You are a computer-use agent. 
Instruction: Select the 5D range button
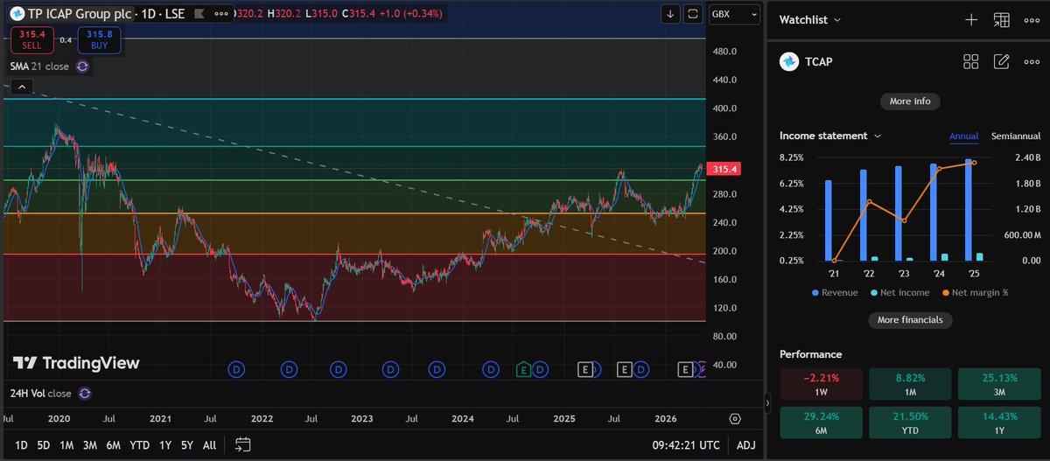(x=44, y=445)
